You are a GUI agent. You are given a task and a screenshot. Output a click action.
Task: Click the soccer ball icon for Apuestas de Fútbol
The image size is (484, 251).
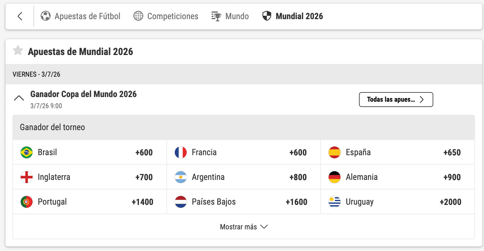click(46, 16)
